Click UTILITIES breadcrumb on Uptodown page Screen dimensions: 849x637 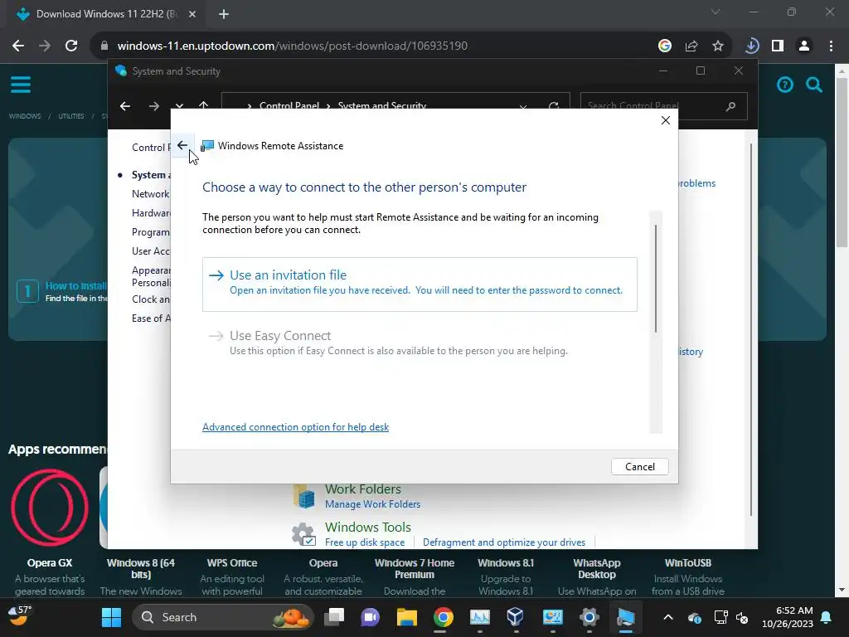coord(71,116)
